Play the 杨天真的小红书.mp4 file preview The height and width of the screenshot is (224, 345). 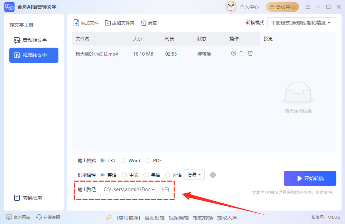pyautogui.click(x=234, y=53)
